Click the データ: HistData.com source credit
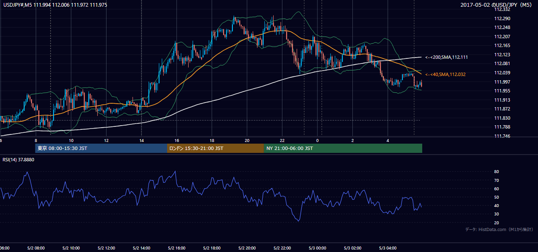The width and height of the screenshot is (538, 252). (x=499, y=229)
